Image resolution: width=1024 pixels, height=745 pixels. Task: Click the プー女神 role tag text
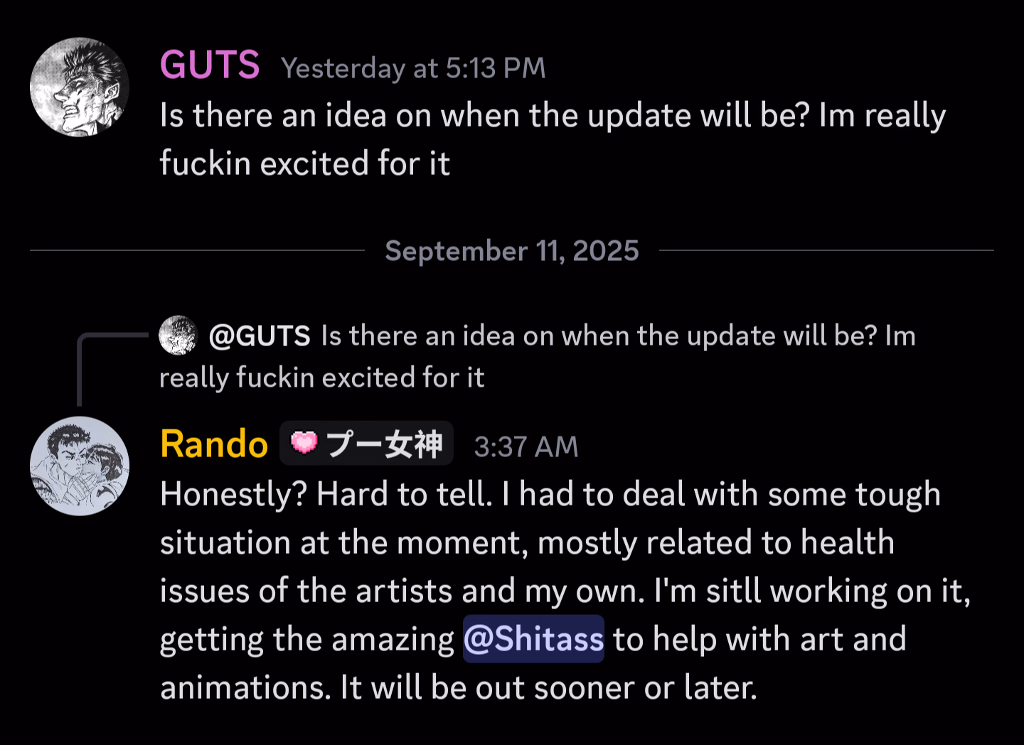coord(384,444)
